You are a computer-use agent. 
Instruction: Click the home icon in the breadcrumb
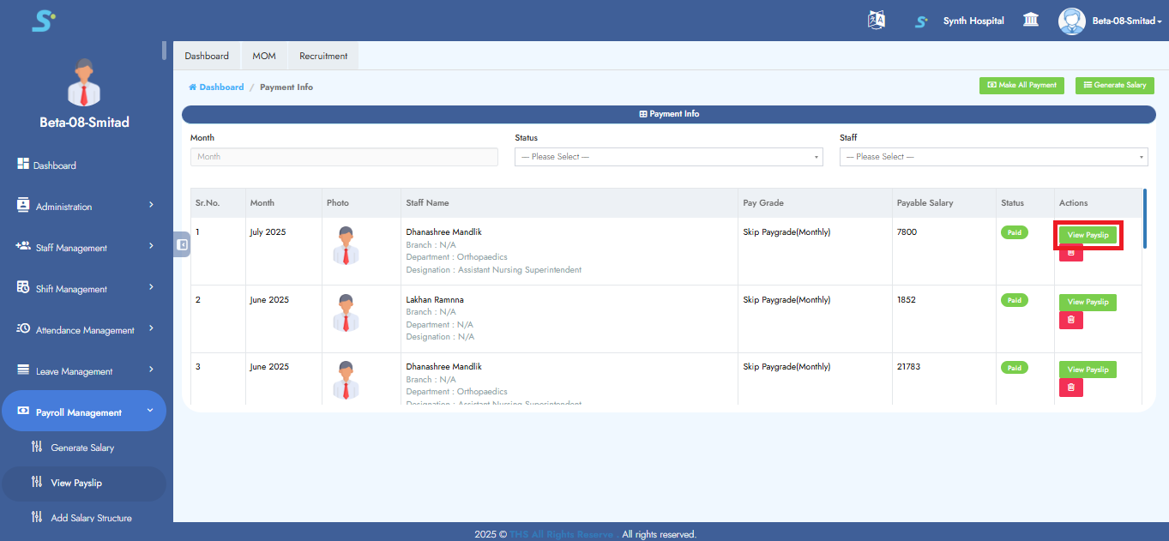tap(191, 87)
